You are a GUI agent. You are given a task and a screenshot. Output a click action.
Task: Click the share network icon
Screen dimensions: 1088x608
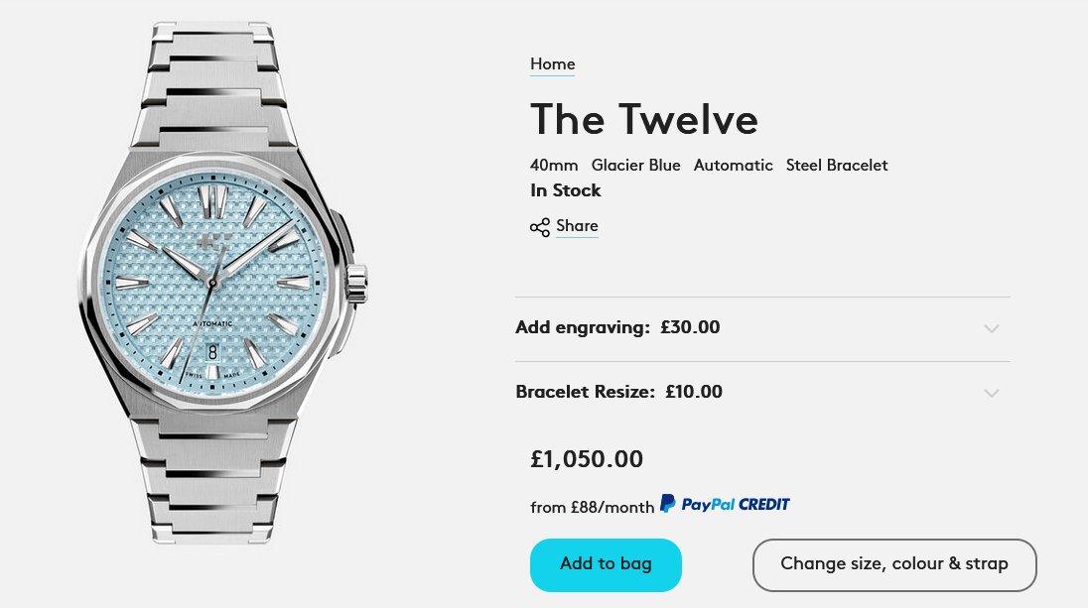(540, 227)
